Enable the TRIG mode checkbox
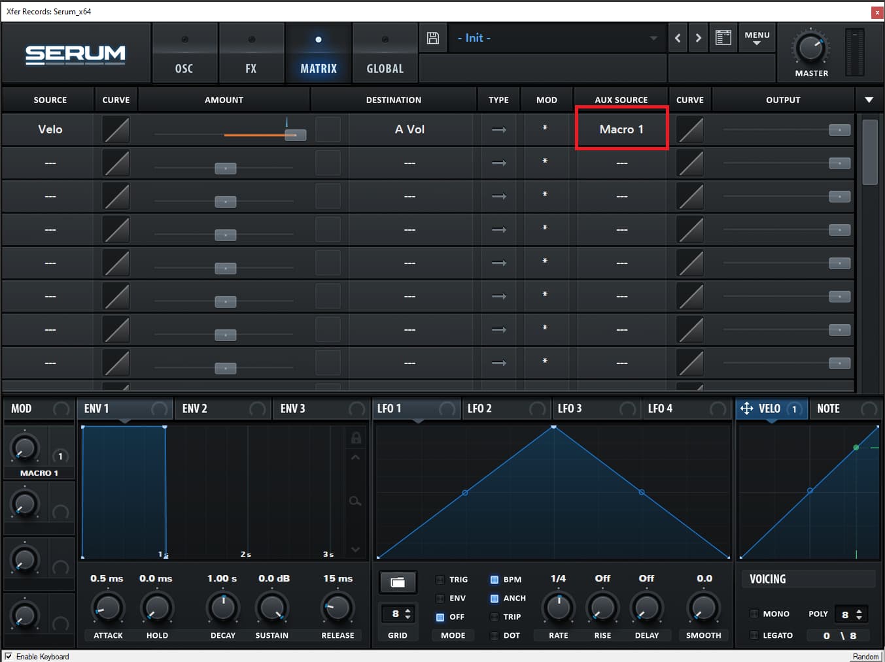This screenshot has width=885, height=662. click(x=440, y=580)
